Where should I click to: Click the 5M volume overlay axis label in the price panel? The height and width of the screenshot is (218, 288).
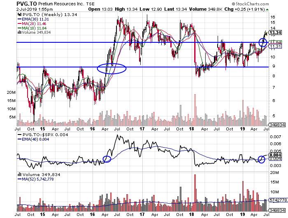point(12,117)
